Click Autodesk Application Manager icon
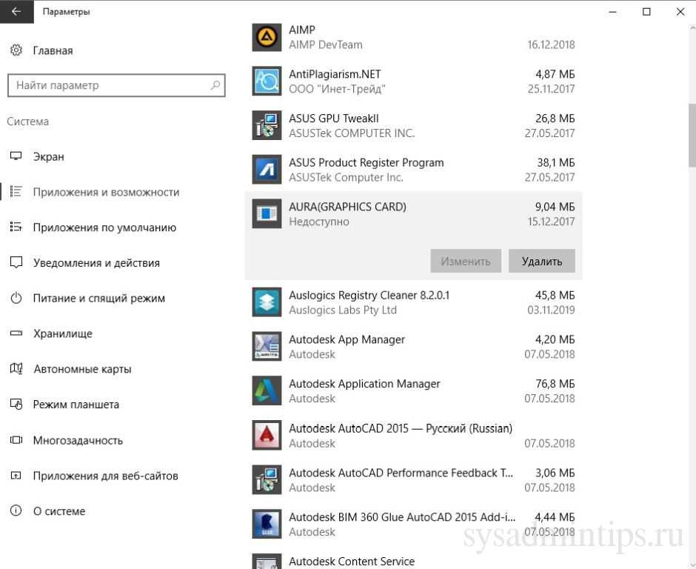 click(267, 391)
